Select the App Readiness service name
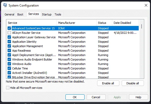151x104 pixels. coord(21,50)
